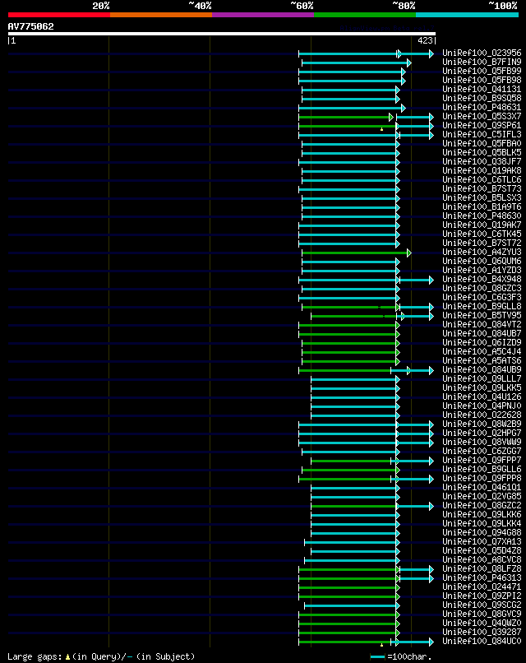Select label UniRef100_Q9SCG2
Image resolution: width=526 pixels, height=663 pixels.
(482, 605)
